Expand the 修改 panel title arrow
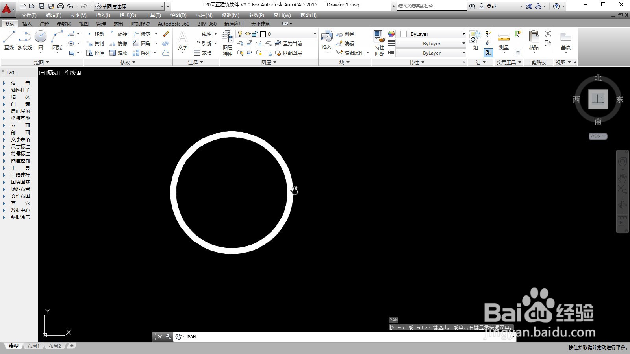630x354 pixels. tap(134, 62)
